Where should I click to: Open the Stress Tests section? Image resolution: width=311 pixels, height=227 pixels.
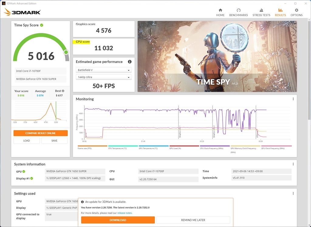[261, 12]
